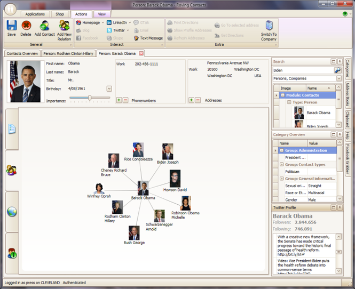The width and height of the screenshot is (355, 289).
Task: Click the Text Message icon
Action: [x=136, y=38]
